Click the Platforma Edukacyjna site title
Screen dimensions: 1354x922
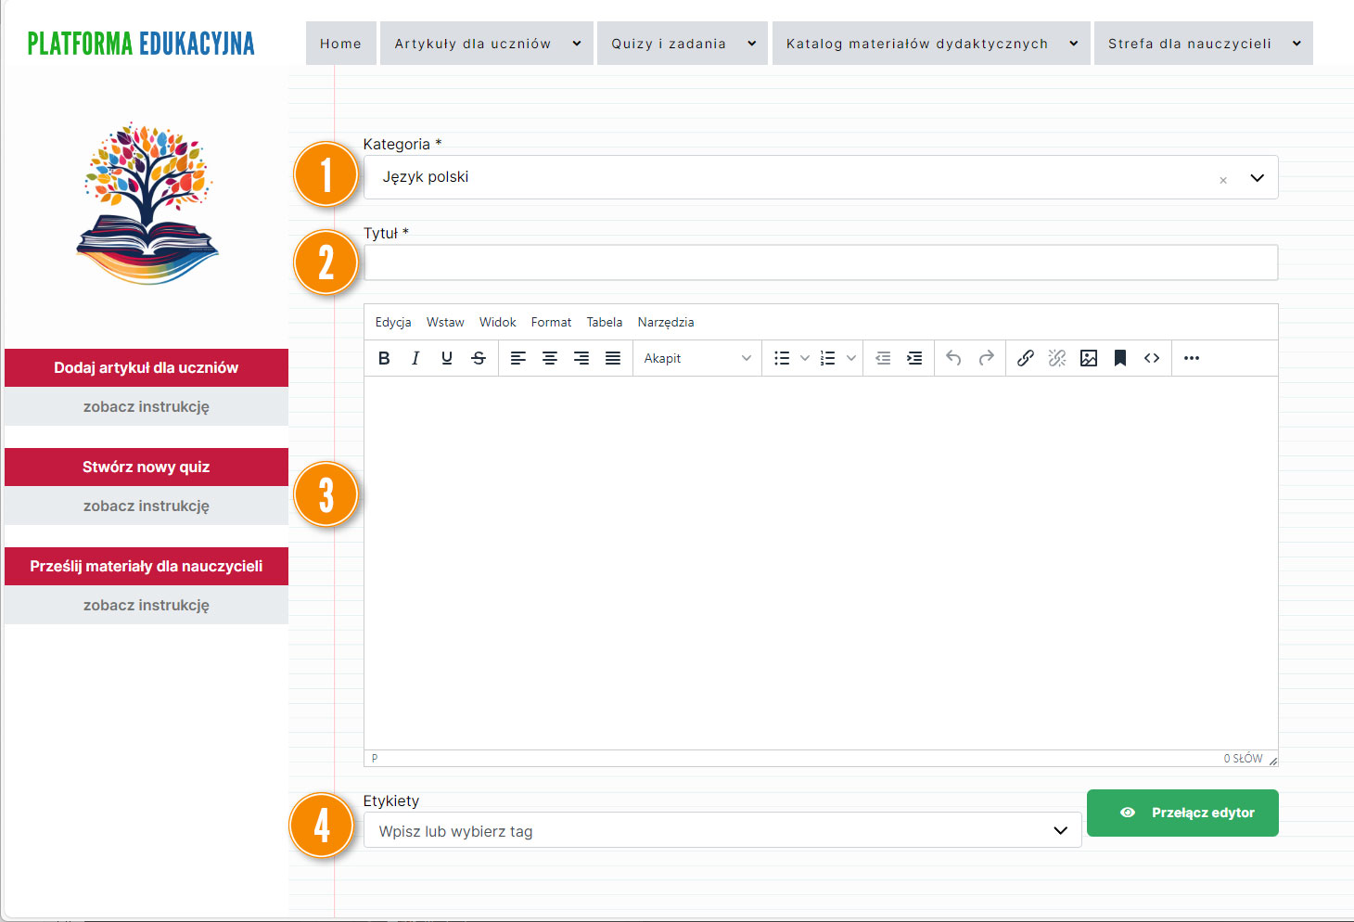click(141, 43)
